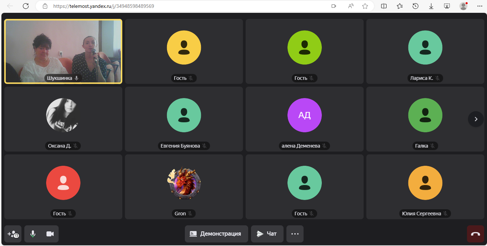Click the lime green Гость avatar
The height and width of the screenshot is (246, 487).
coord(305,47)
